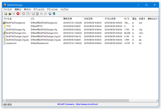
Task: Click the テスト folder icon
Action: coord(4,26)
